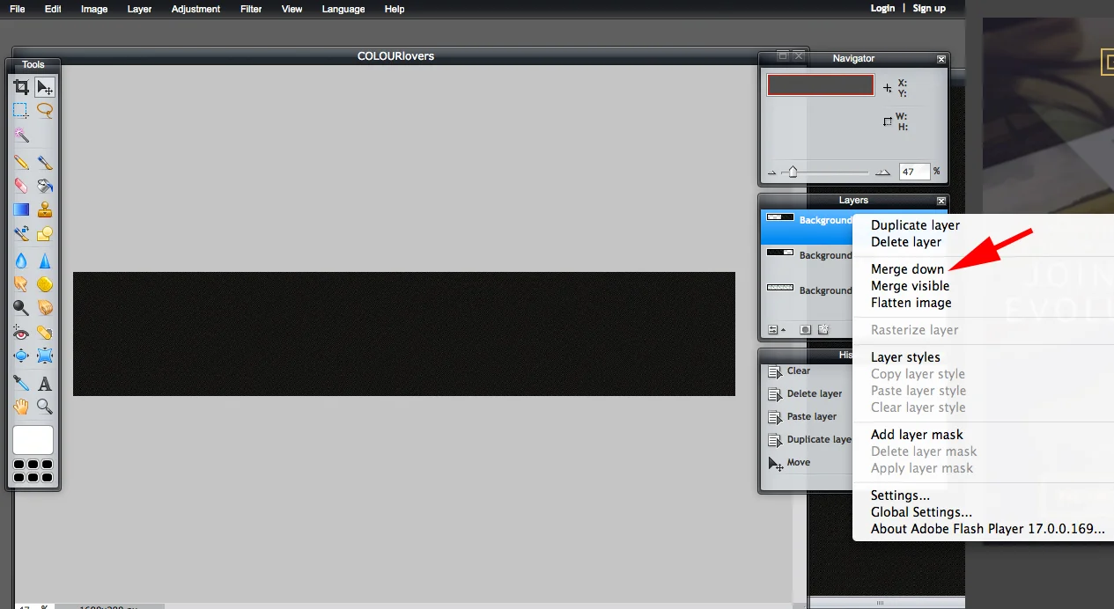Open the Adjustment menu
This screenshot has width=1114, height=609.
(x=196, y=9)
